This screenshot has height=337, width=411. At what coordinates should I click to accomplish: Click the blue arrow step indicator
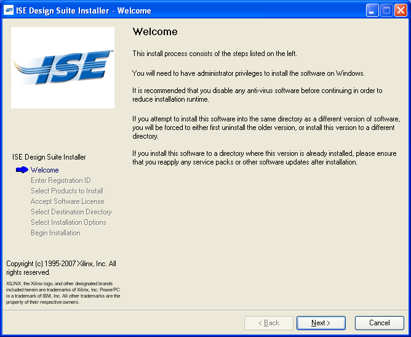[22, 170]
